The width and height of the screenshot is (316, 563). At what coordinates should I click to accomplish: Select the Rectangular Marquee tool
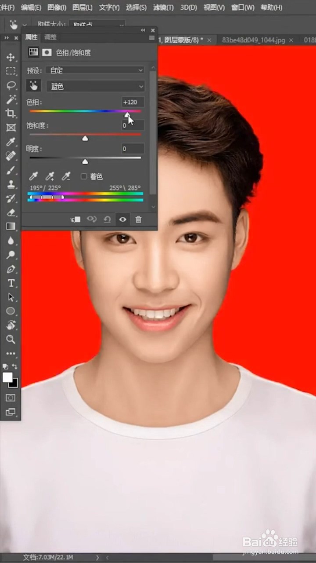point(11,71)
